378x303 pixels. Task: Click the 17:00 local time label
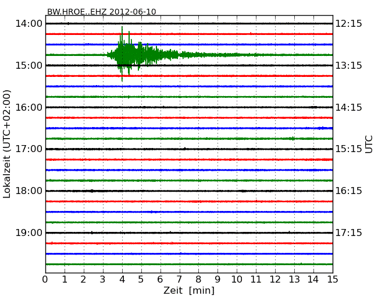(28, 149)
